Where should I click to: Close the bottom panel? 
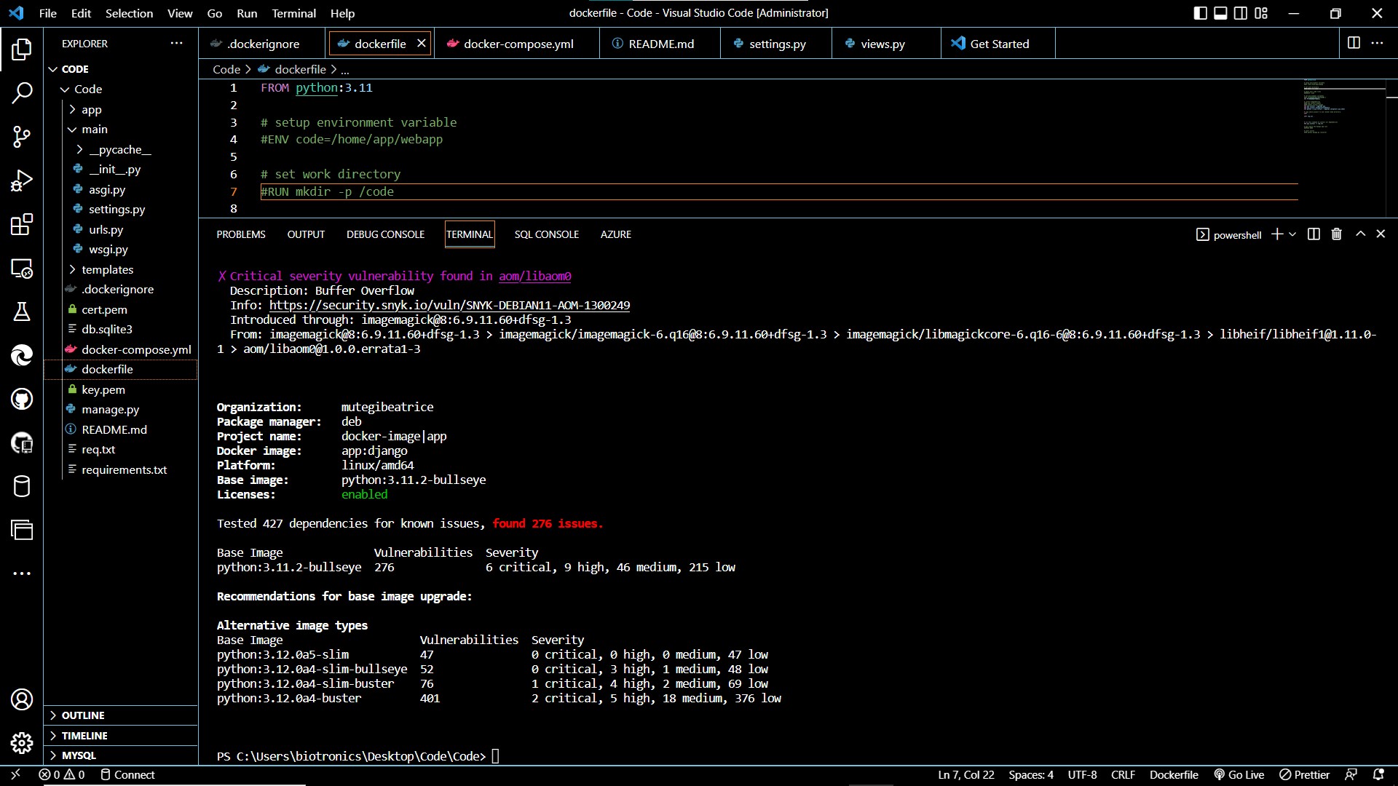[1381, 234]
